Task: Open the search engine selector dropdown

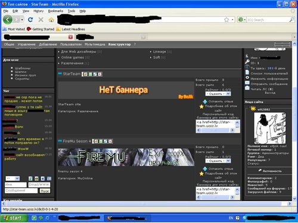Action: point(242,20)
